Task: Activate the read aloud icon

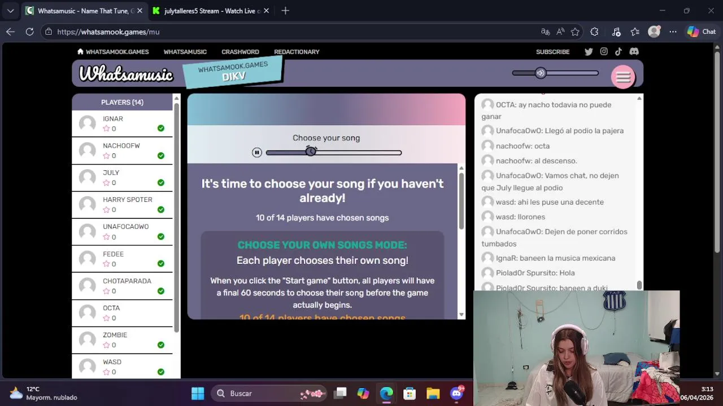Action: coord(560,32)
